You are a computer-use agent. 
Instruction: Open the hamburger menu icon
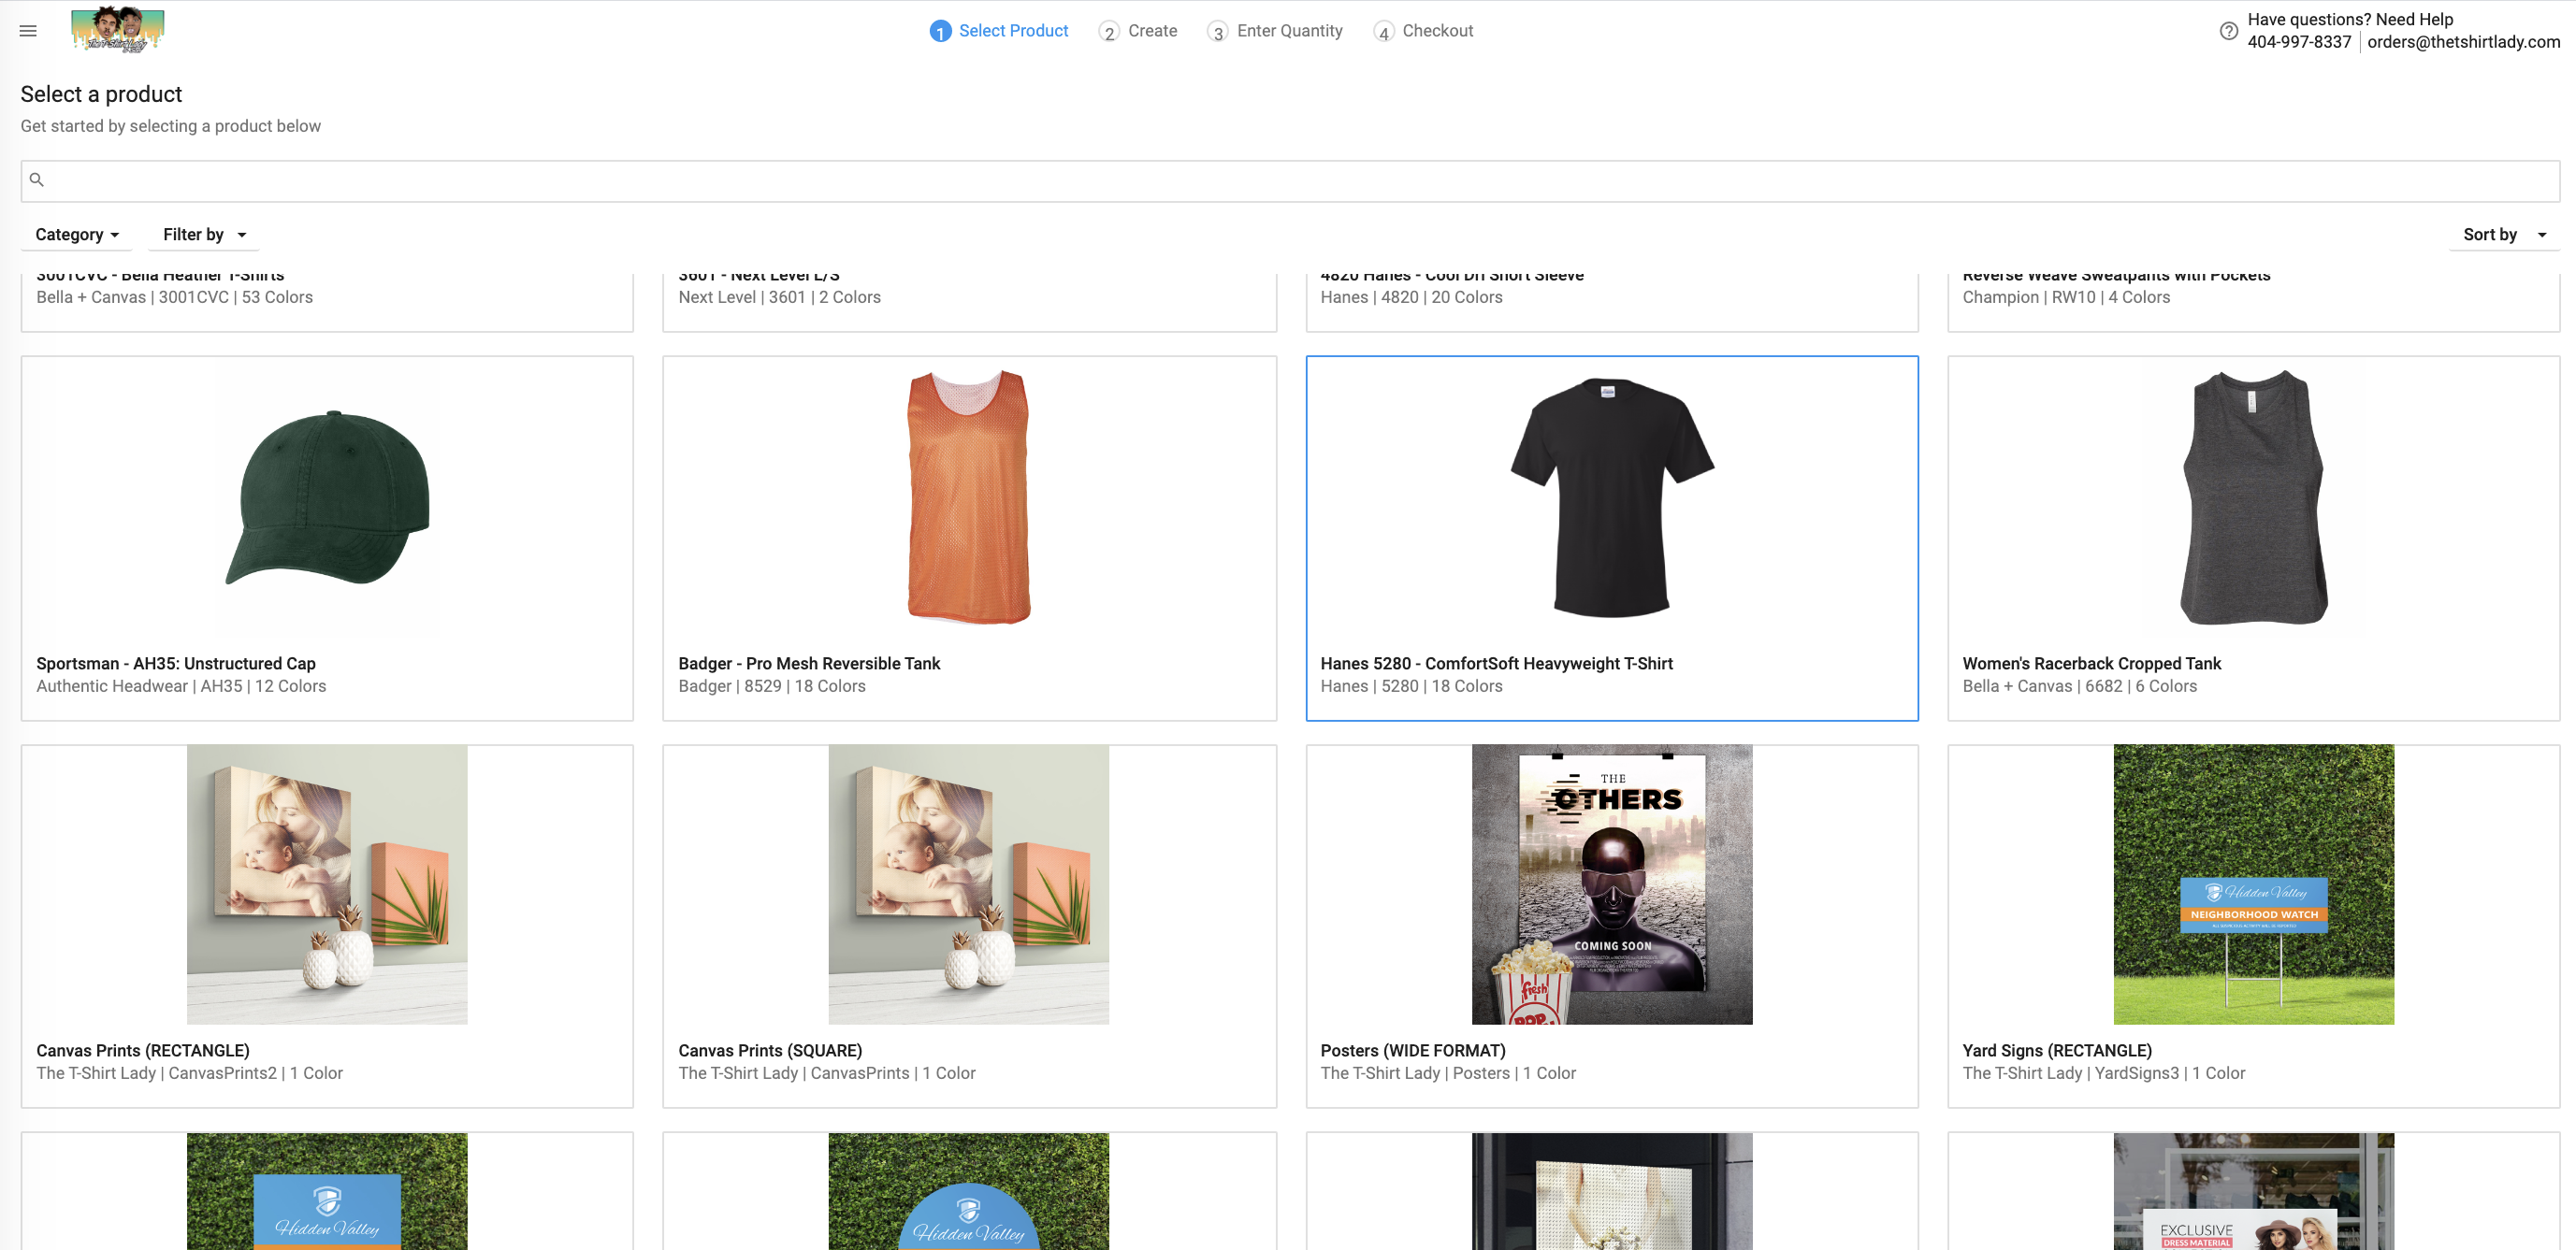28,31
